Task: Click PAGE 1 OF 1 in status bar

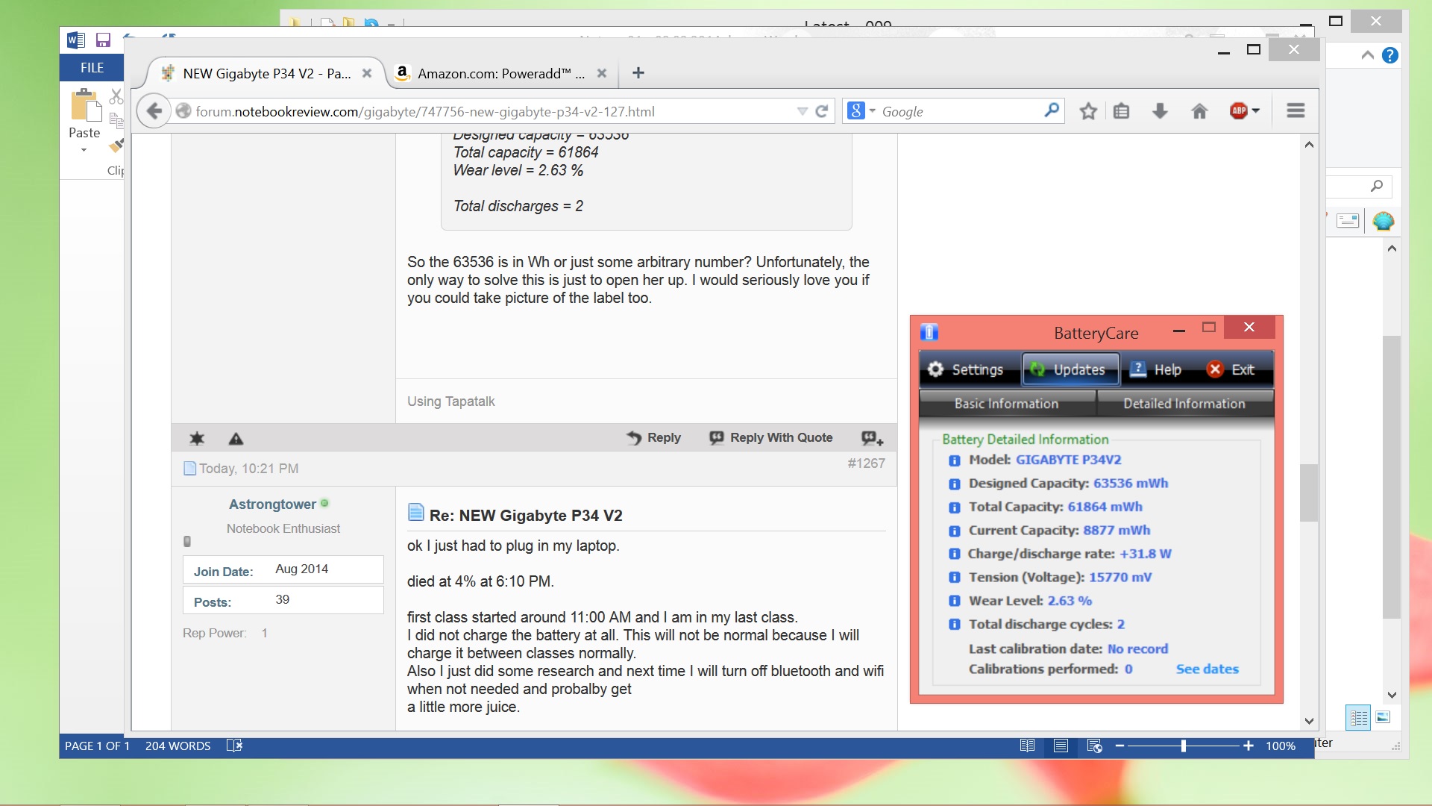Action: click(97, 746)
